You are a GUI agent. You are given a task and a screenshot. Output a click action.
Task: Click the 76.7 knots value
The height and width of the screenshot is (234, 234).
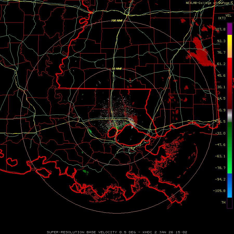tap(221, 52)
